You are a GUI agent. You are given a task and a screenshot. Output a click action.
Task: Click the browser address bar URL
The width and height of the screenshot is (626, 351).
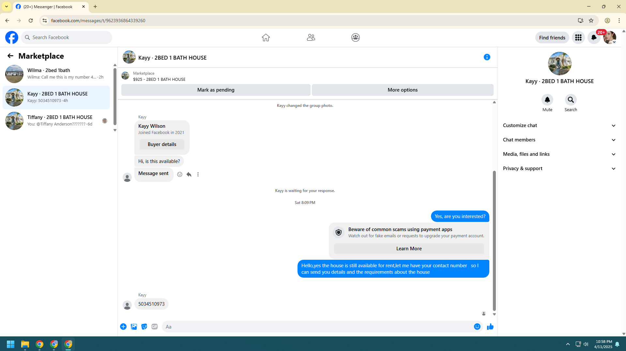[98, 21]
